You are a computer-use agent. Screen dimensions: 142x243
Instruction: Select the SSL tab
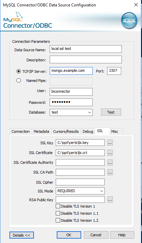coord(102,131)
